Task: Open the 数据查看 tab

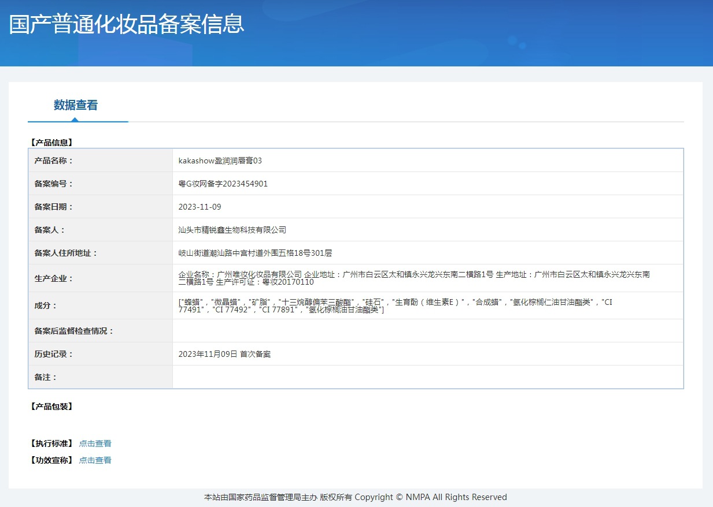Action: [76, 105]
